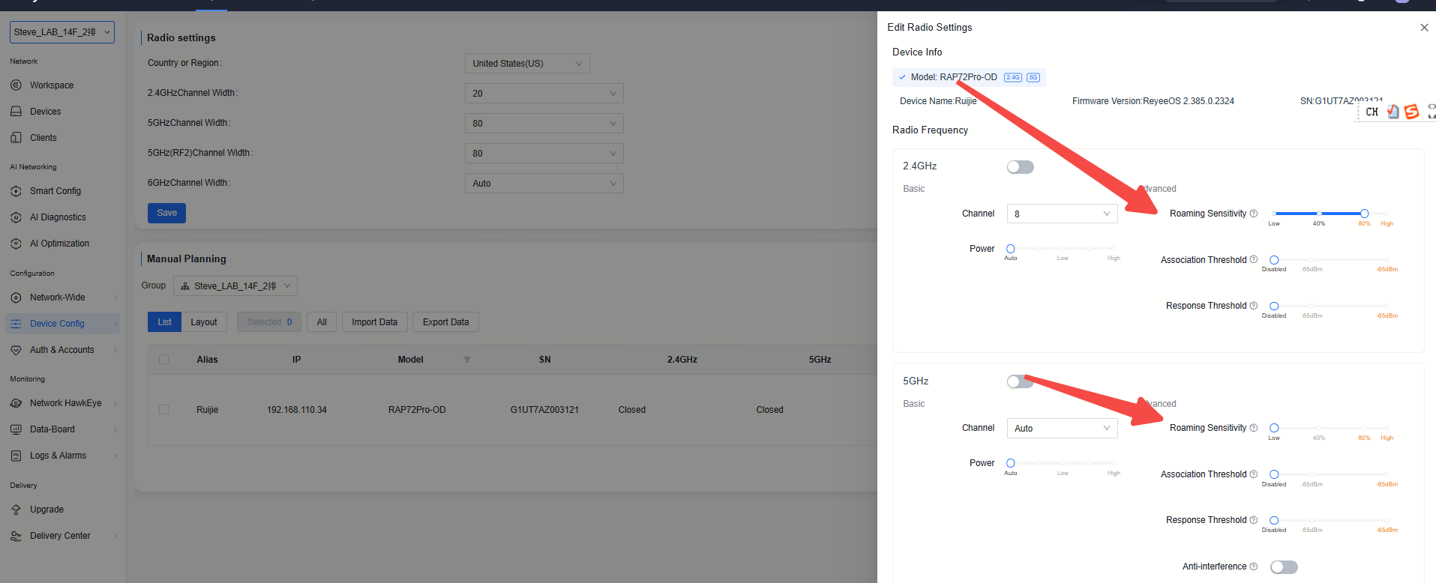Viewport: 1436px width, 583px height.
Task: Click the Network HawkEye icon
Action: click(x=16, y=403)
